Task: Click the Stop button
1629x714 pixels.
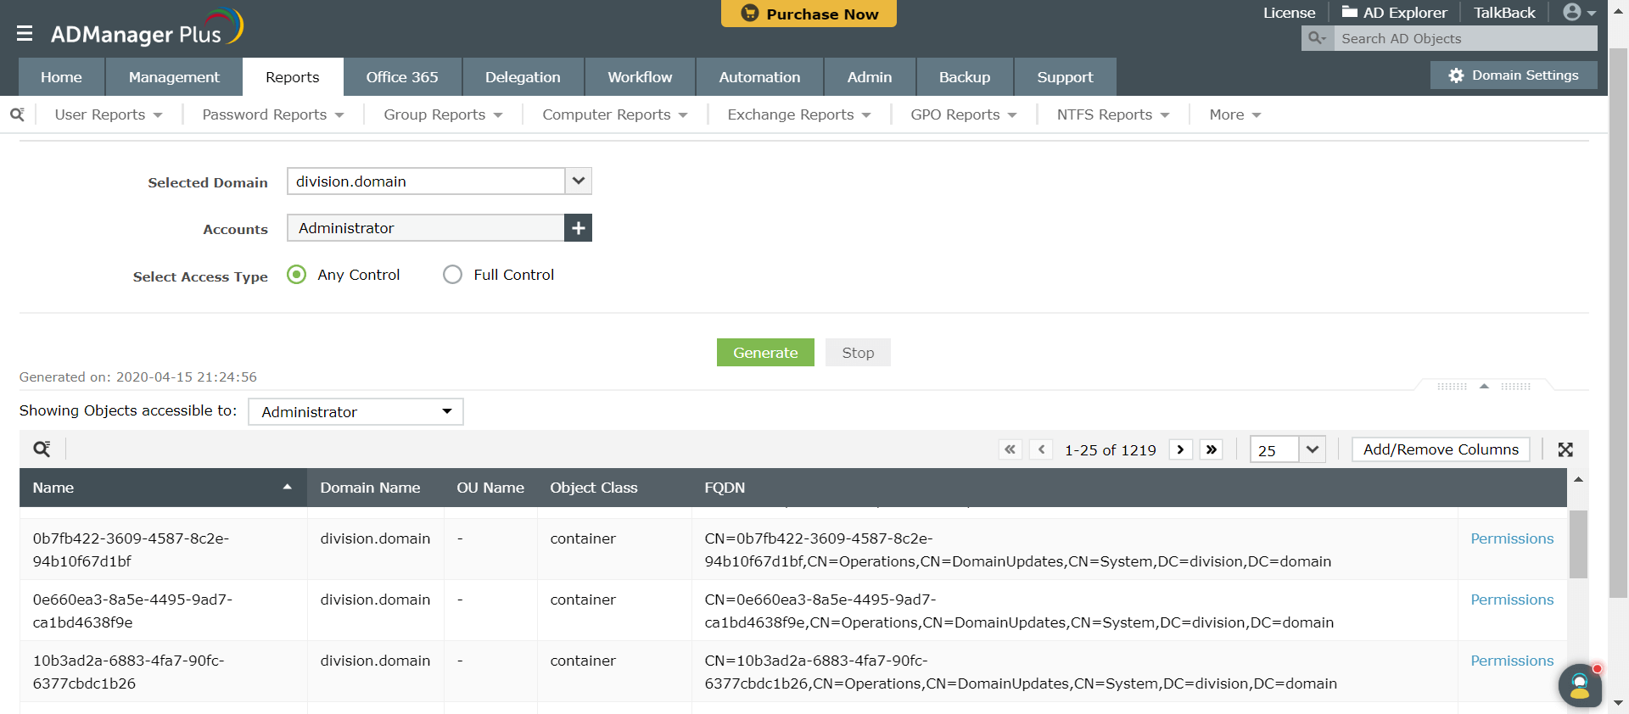Action: [858, 353]
